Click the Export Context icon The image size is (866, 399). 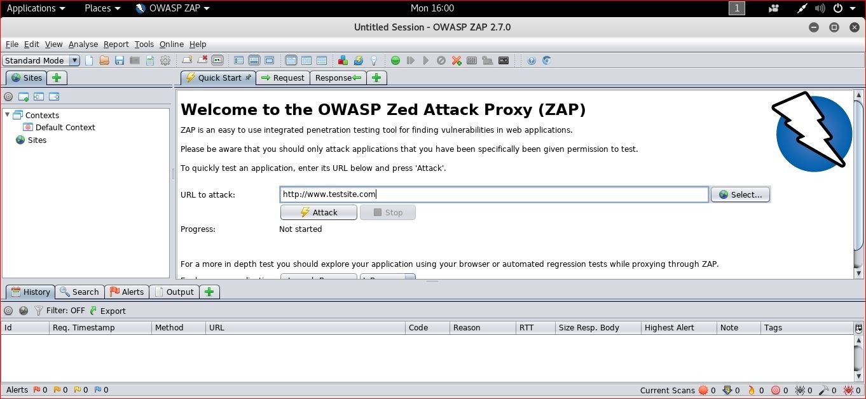tap(54, 97)
